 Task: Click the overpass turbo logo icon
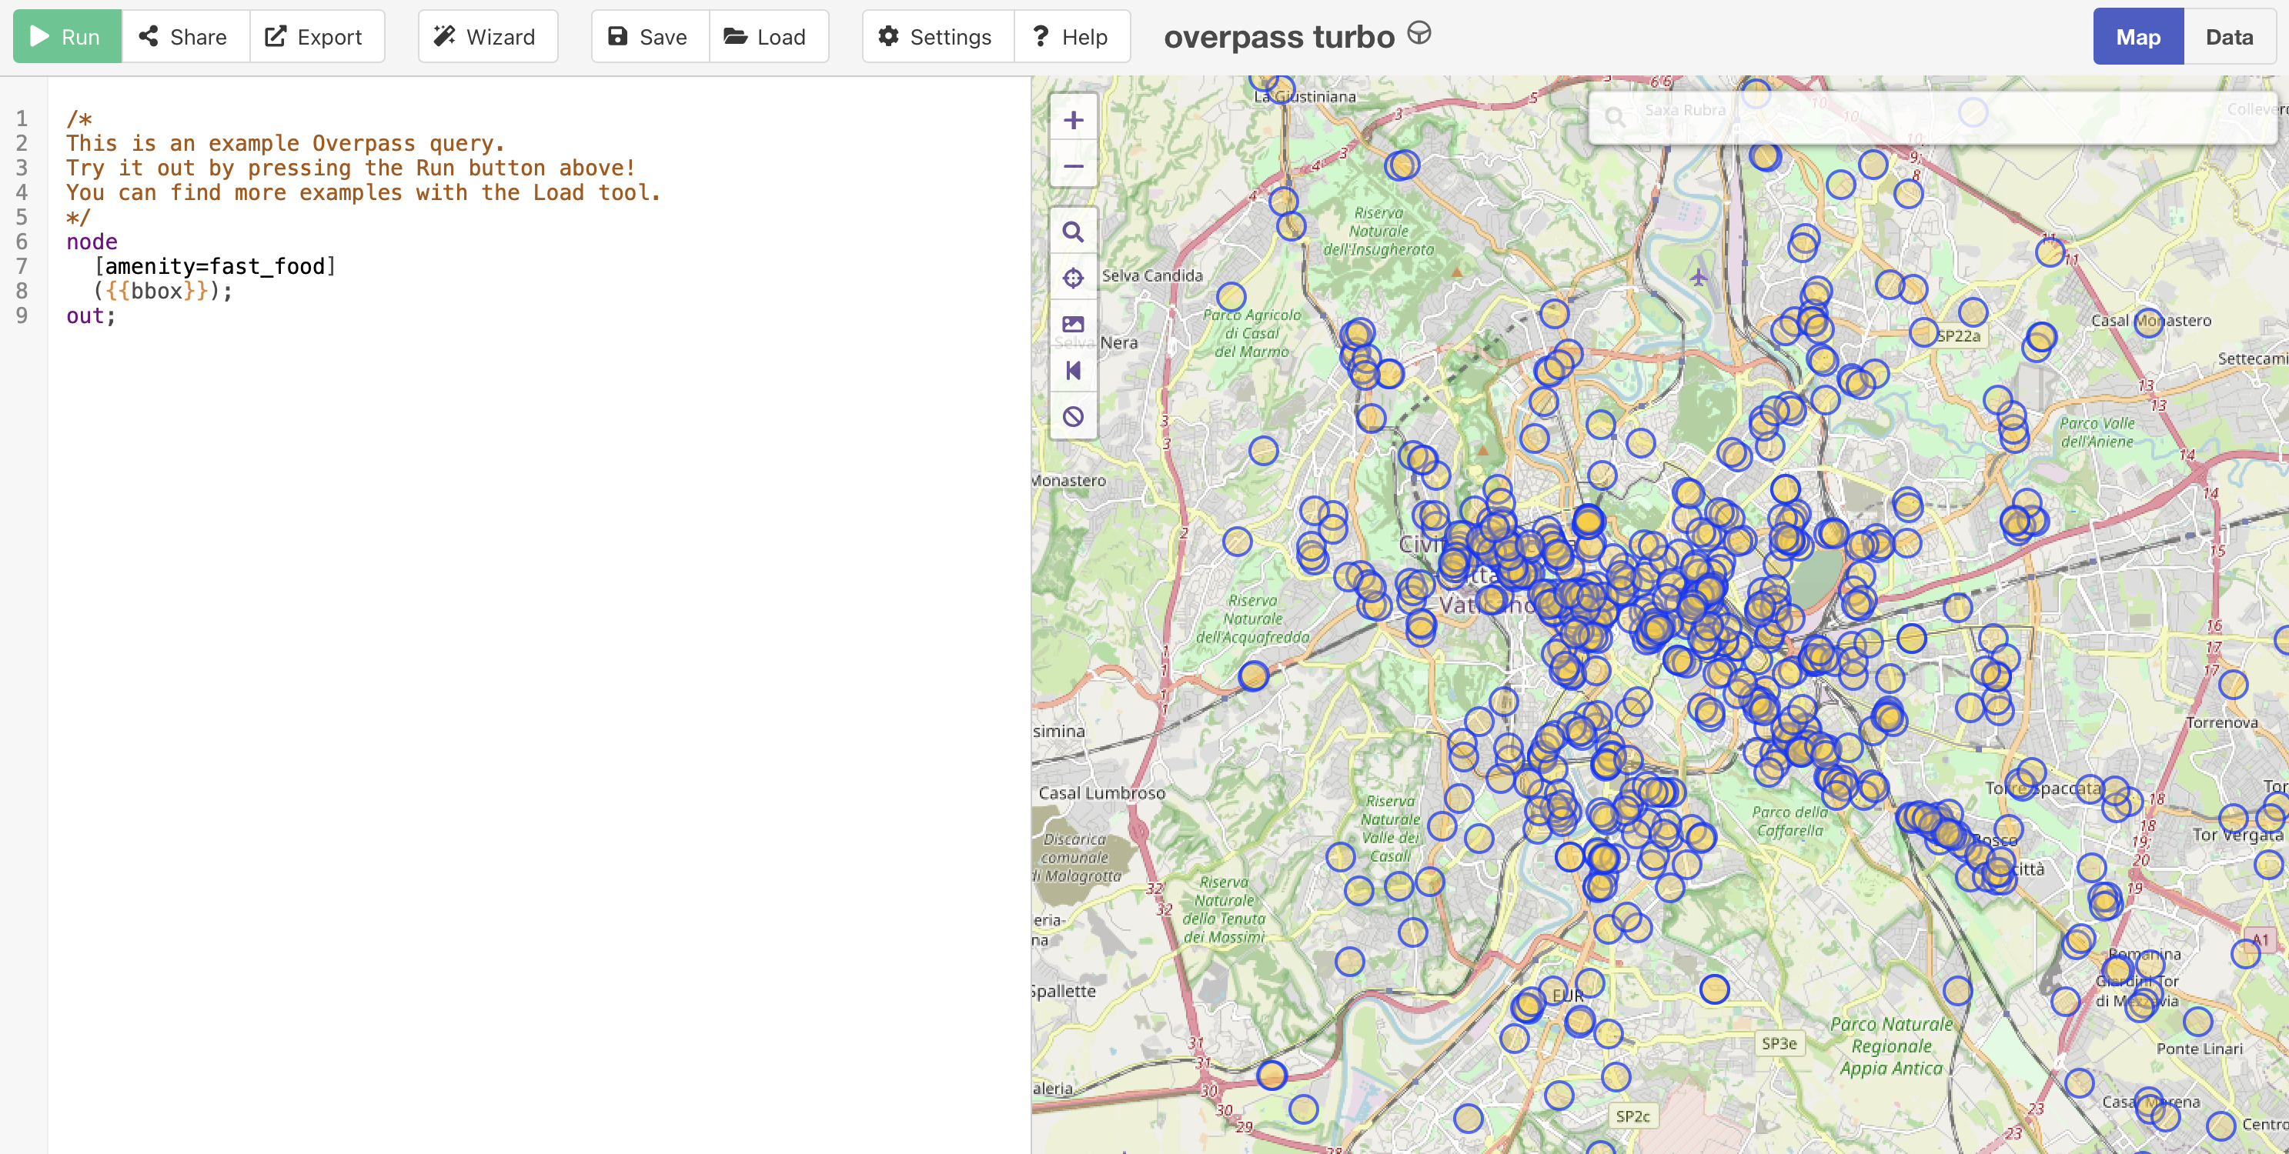coord(1419,34)
